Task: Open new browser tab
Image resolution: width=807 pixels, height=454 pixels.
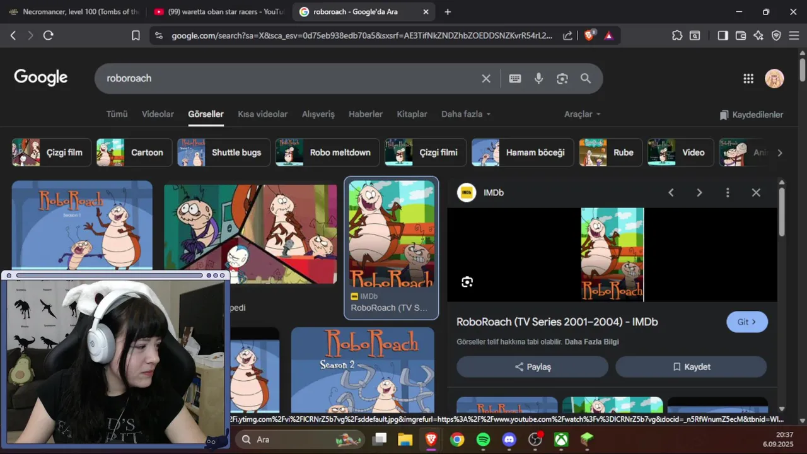Action: coord(448,11)
